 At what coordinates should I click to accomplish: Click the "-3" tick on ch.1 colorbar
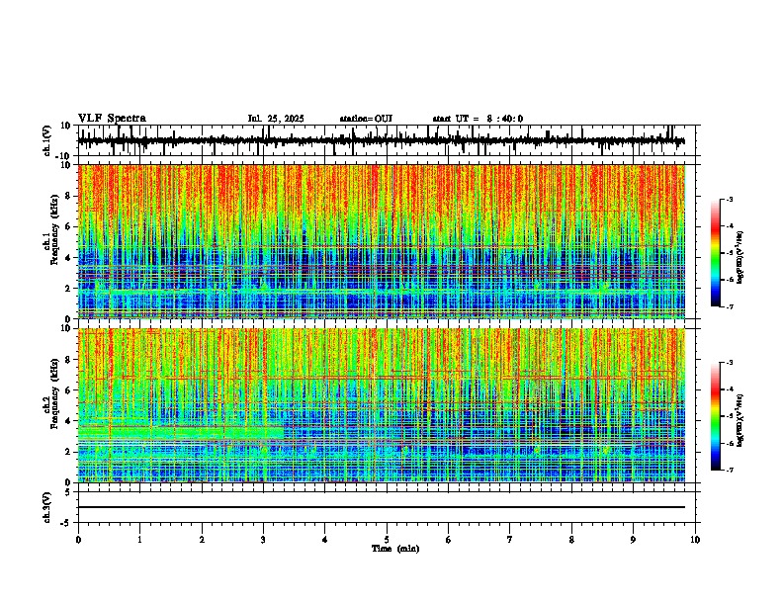(729, 199)
